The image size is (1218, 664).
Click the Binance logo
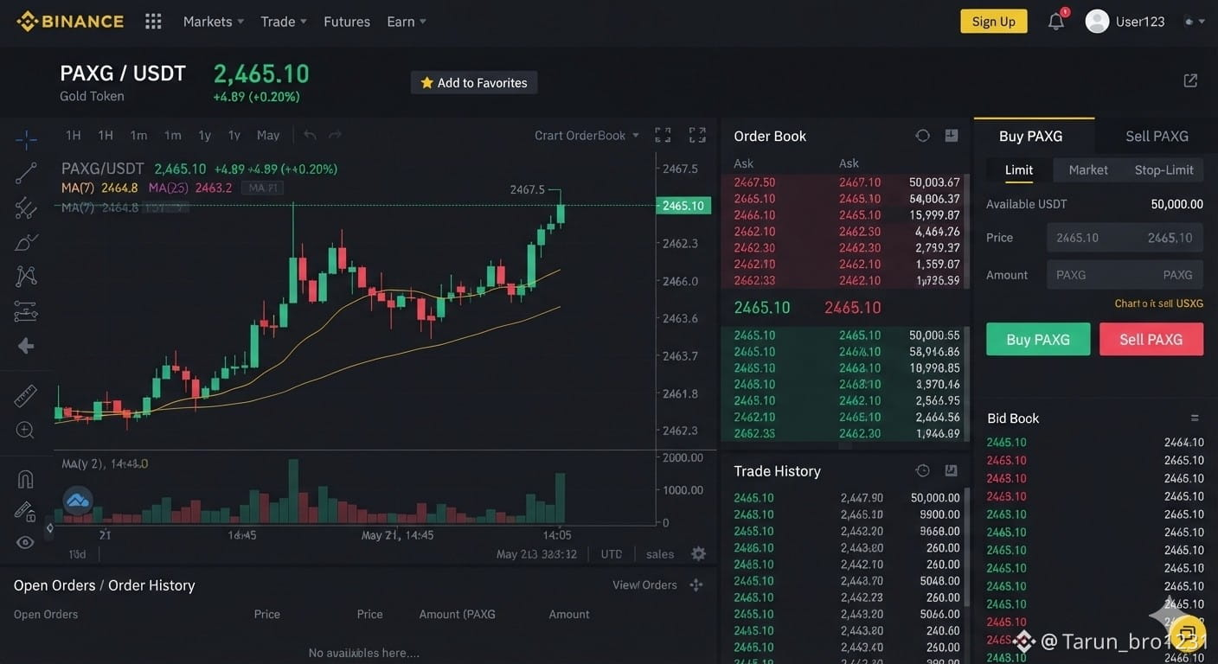[71, 22]
